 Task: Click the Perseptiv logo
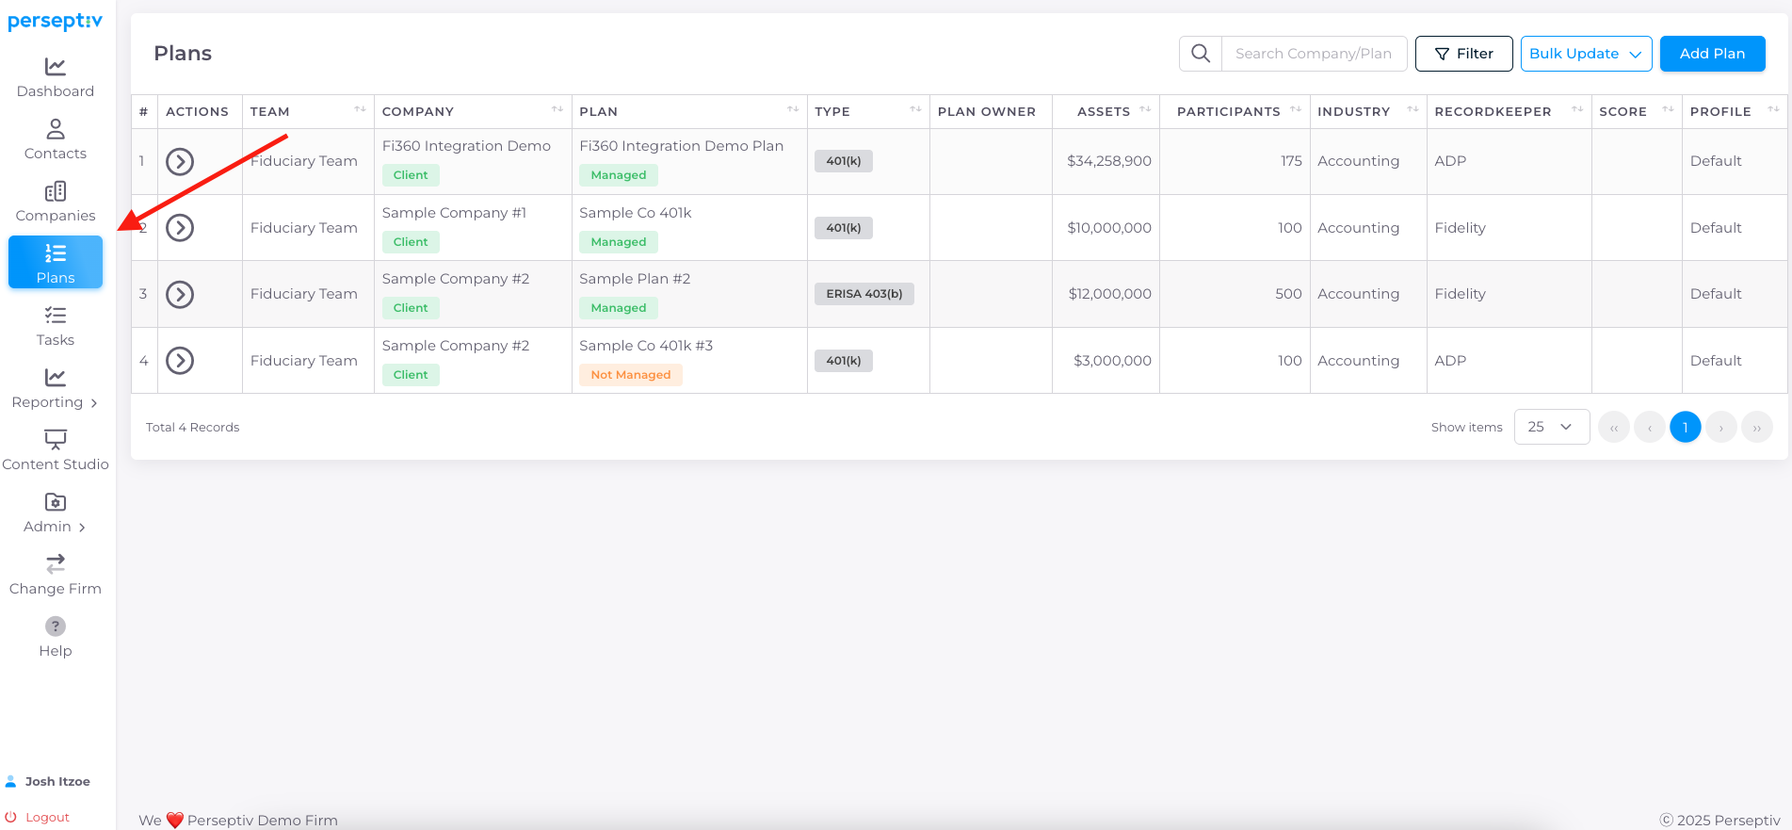(x=55, y=21)
